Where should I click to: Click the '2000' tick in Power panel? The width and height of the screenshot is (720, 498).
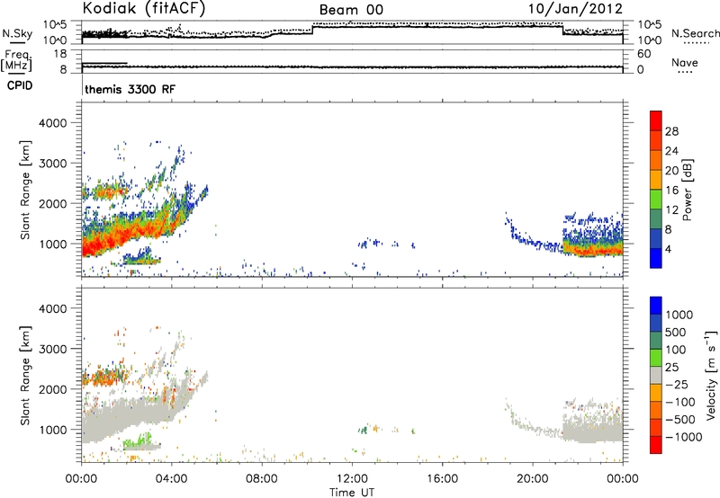pos(53,203)
